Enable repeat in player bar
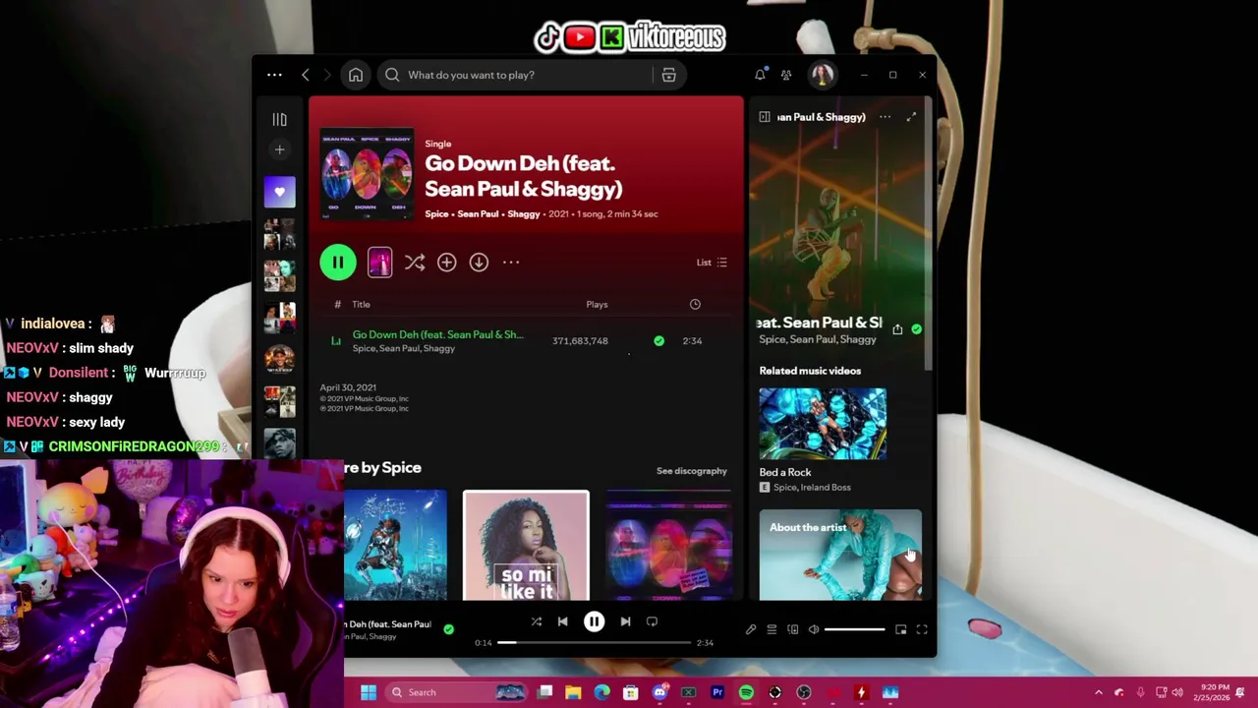Image resolution: width=1258 pixels, height=708 pixels. coord(652,621)
